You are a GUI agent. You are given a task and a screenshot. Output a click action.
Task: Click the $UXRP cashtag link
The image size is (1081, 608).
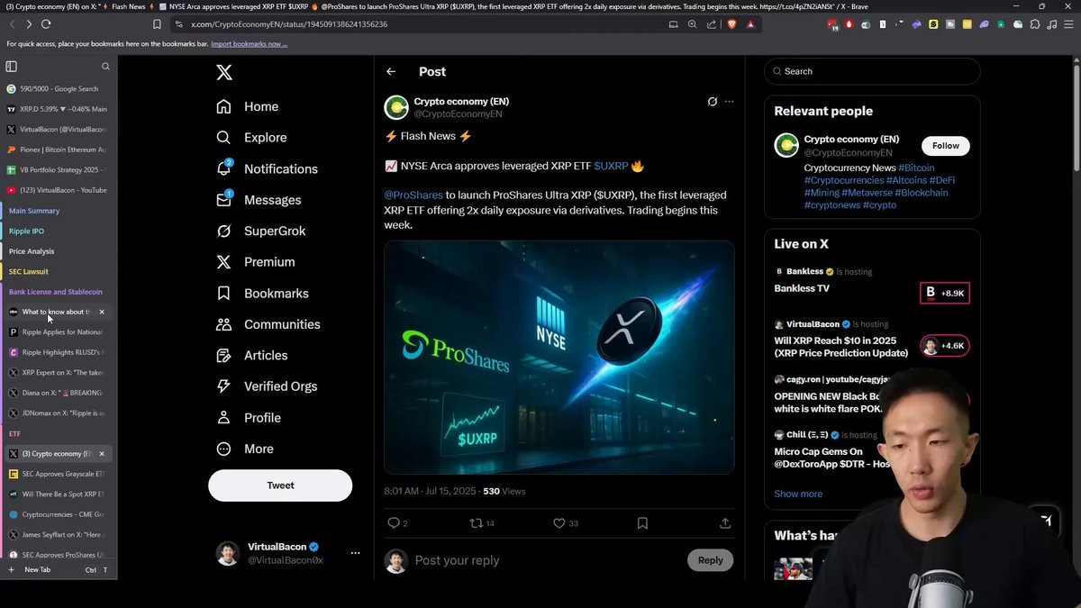tap(611, 166)
